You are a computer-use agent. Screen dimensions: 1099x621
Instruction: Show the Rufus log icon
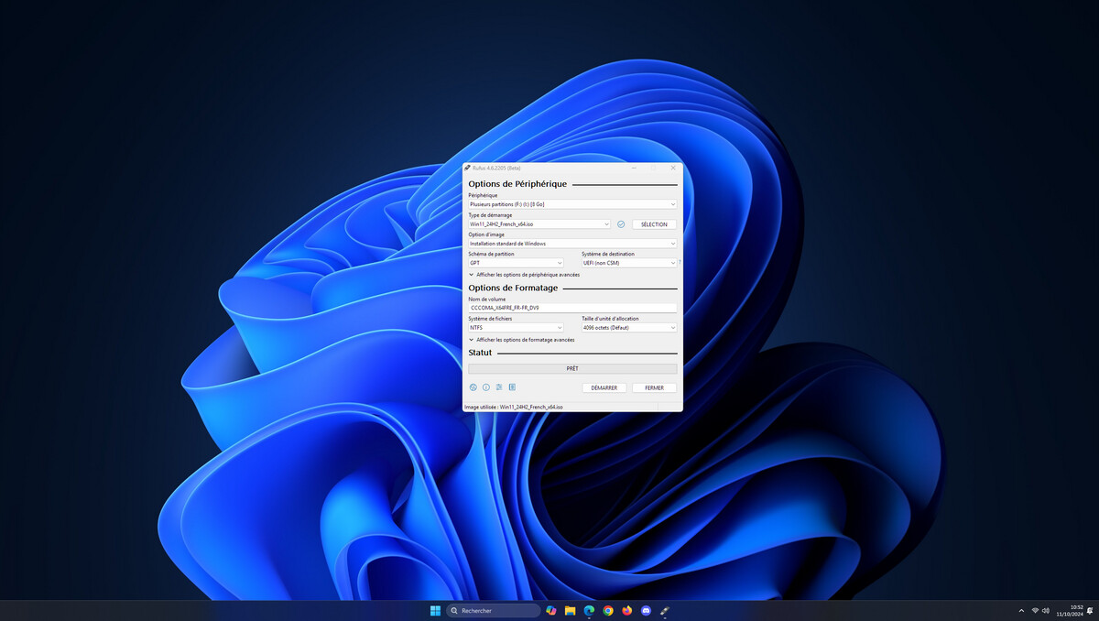512,387
